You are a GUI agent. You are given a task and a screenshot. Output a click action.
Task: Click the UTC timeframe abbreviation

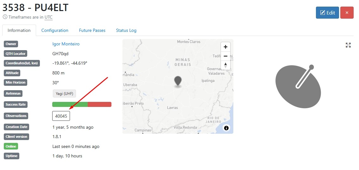click(48, 17)
